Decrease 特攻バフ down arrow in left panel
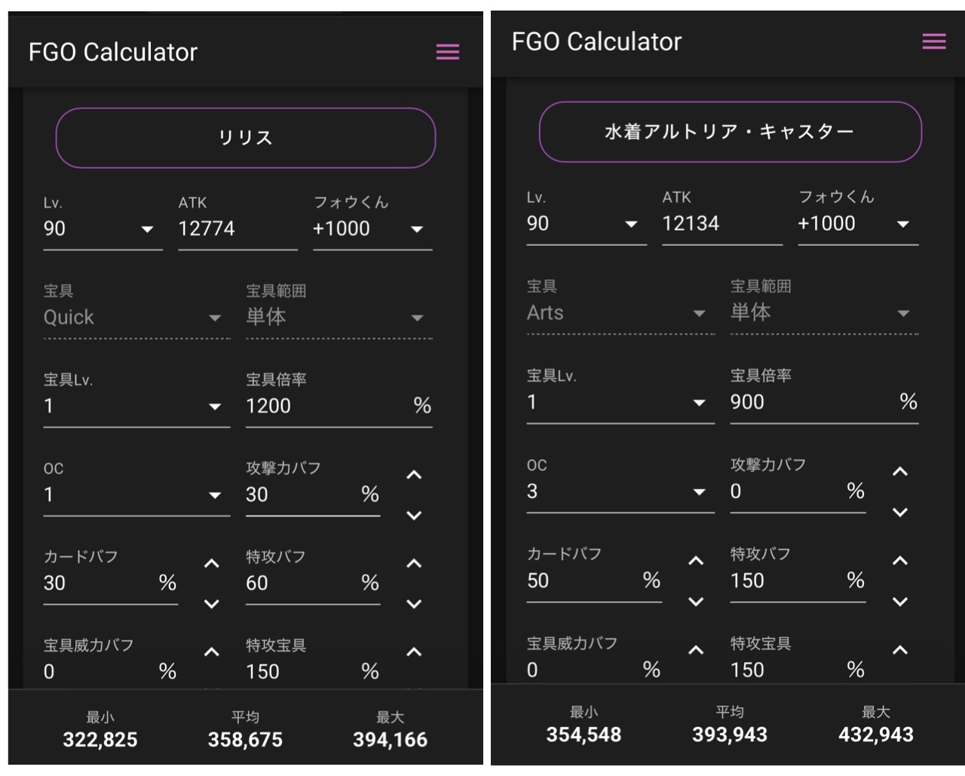Screen dimensions: 965x776 pos(414,603)
